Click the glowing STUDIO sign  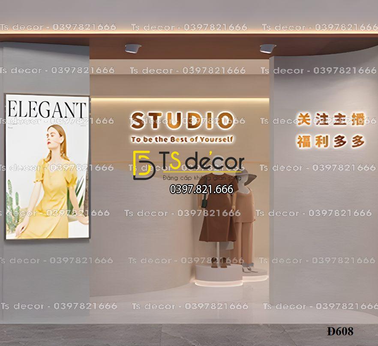(182, 120)
